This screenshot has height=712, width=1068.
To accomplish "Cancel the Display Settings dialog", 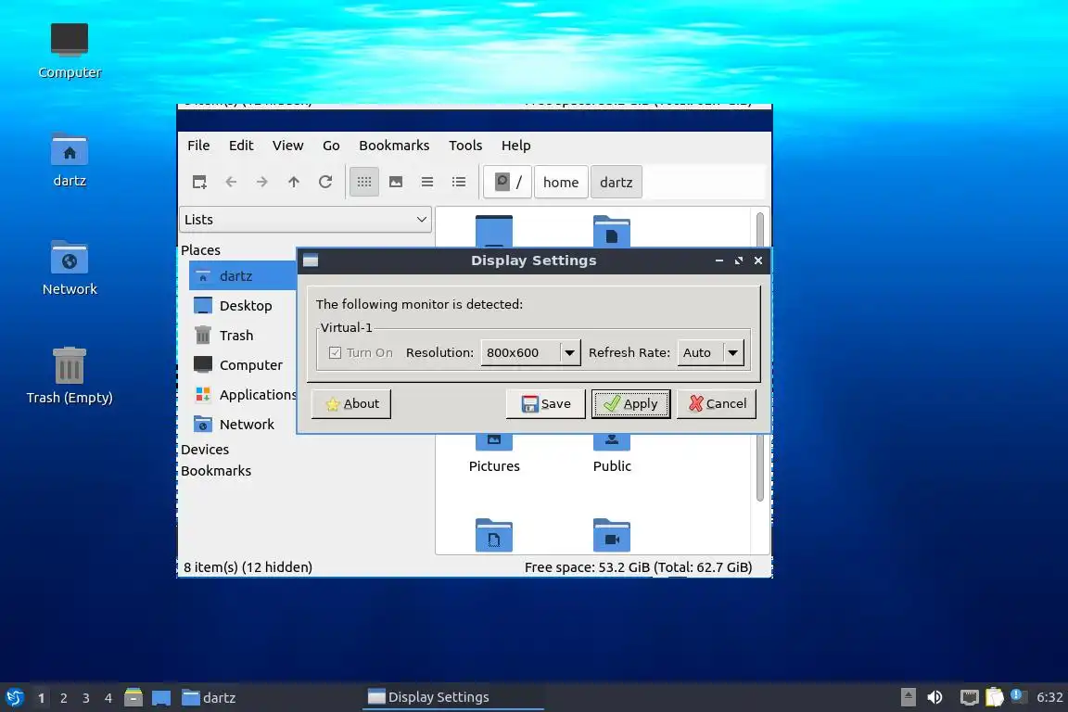I will pos(717,403).
